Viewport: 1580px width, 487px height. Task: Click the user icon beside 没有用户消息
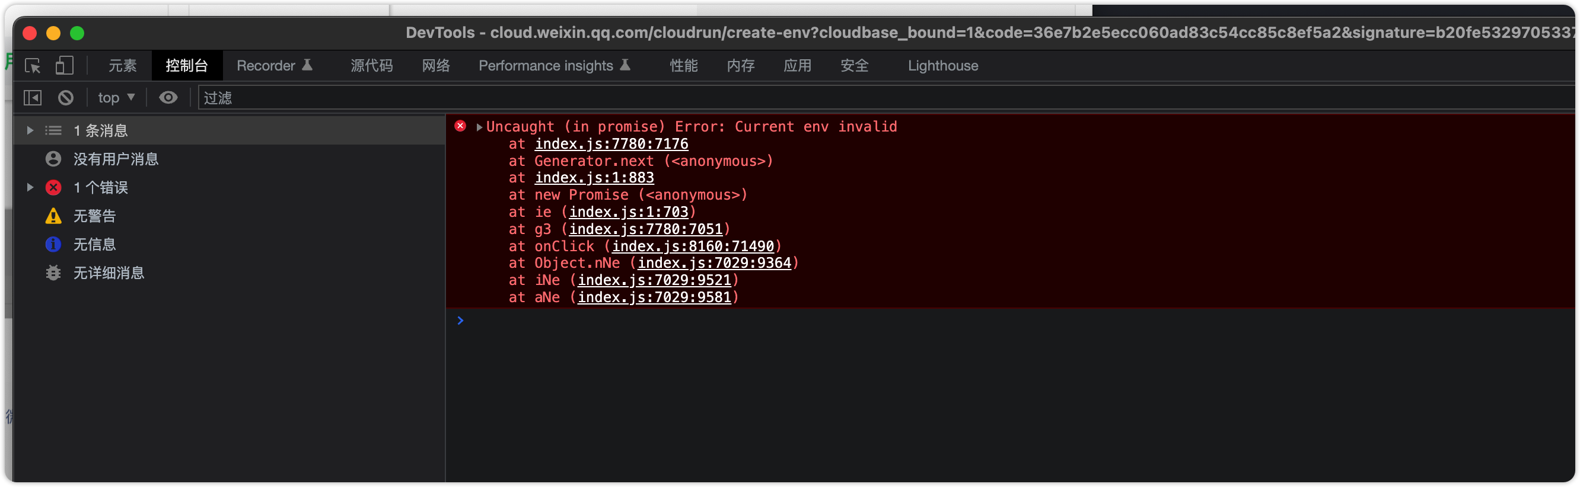tap(53, 159)
